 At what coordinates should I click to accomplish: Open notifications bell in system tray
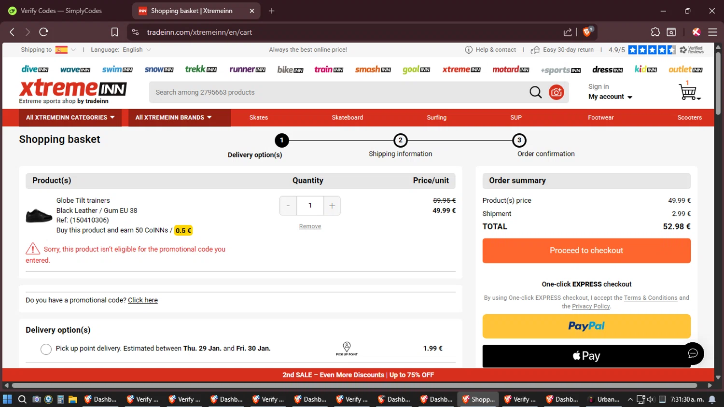pos(712,399)
